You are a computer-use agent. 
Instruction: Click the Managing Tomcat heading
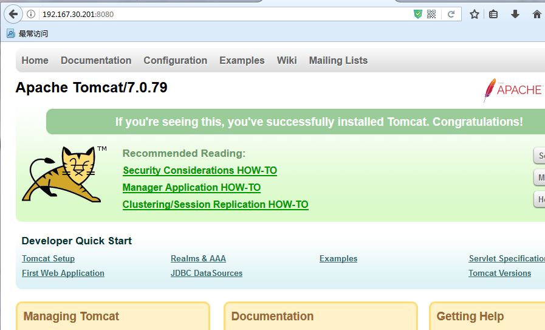(x=71, y=317)
